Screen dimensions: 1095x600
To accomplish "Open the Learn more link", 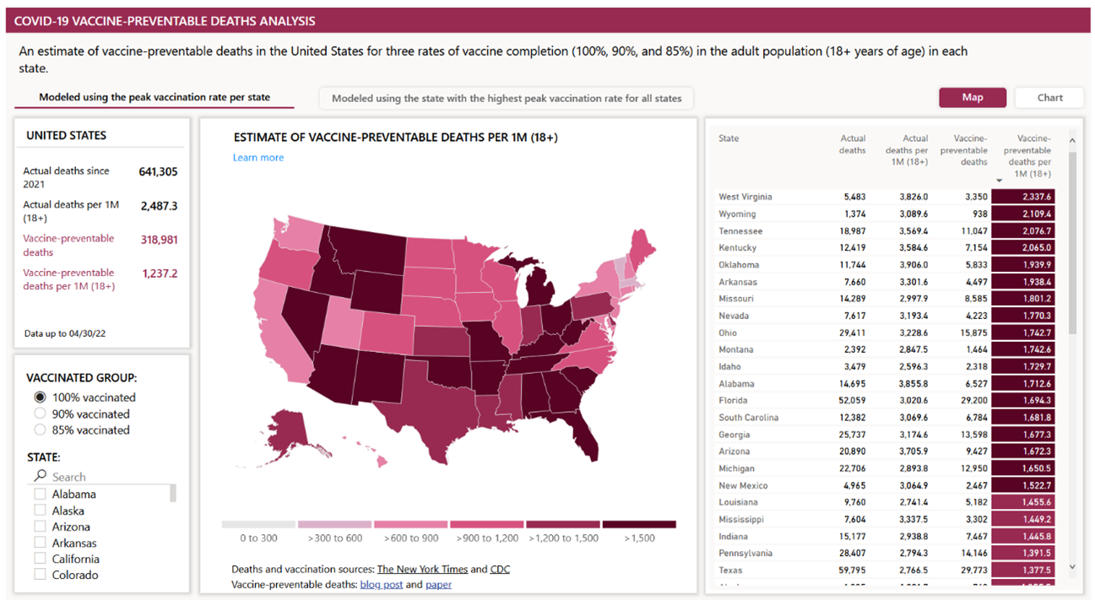I will tap(258, 158).
